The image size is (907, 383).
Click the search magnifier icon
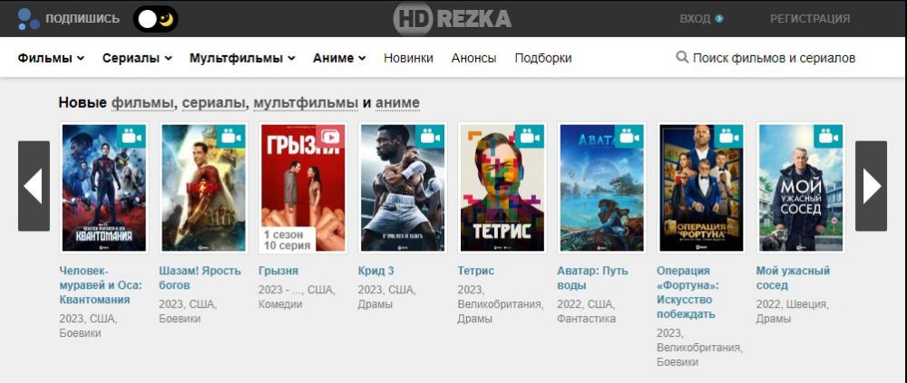coord(682,57)
